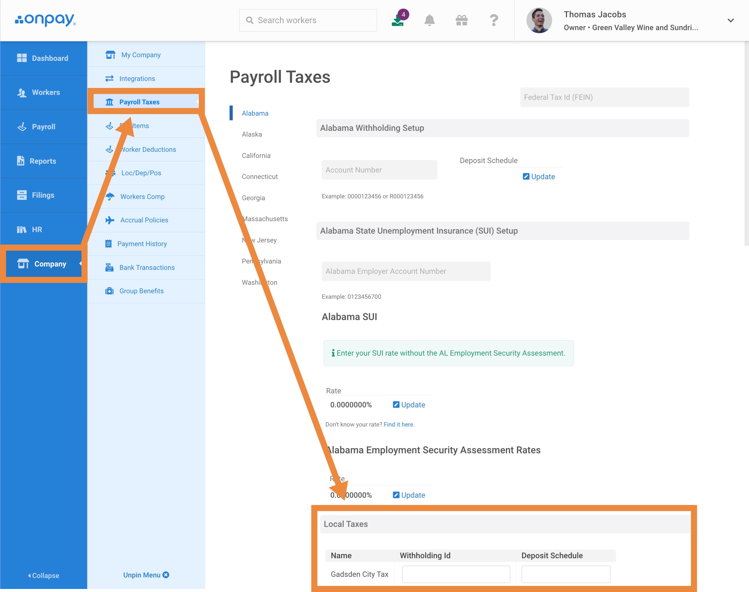Open Loc/Dep/Pos submenu item

[146, 173]
